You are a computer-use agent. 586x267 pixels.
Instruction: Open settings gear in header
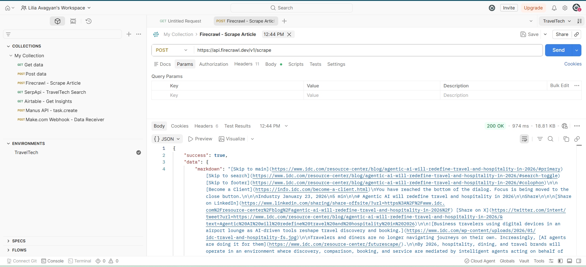pos(565,8)
